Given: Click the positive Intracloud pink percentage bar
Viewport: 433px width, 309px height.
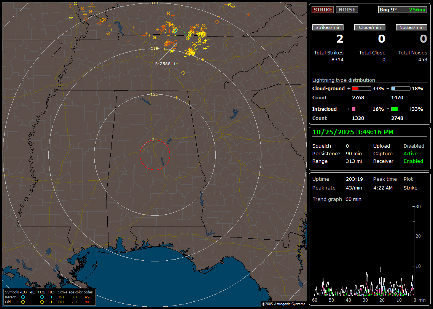Looking at the screenshot, I should (x=361, y=109).
